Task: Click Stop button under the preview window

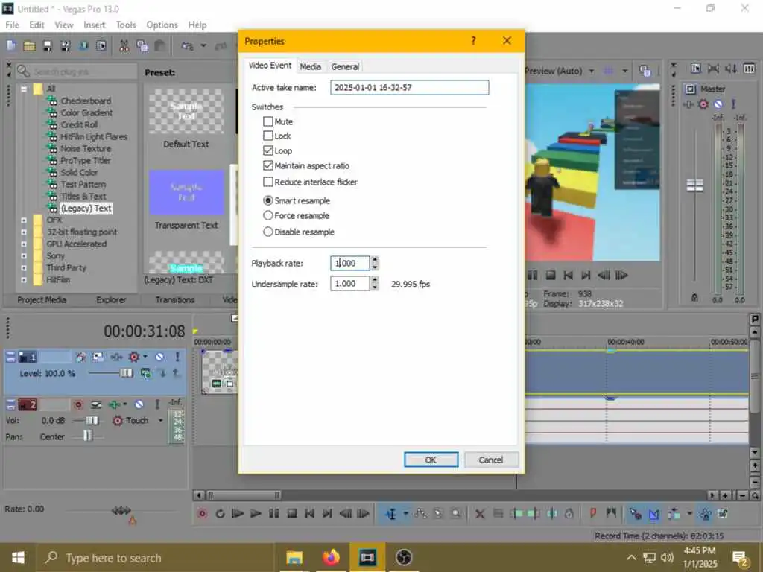Action: point(551,276)
